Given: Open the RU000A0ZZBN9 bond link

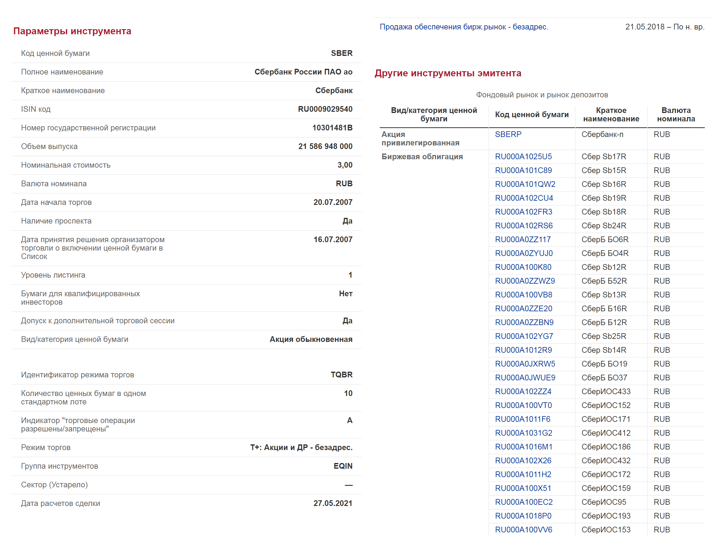Looking at the screenshot, I should (524, 322).
